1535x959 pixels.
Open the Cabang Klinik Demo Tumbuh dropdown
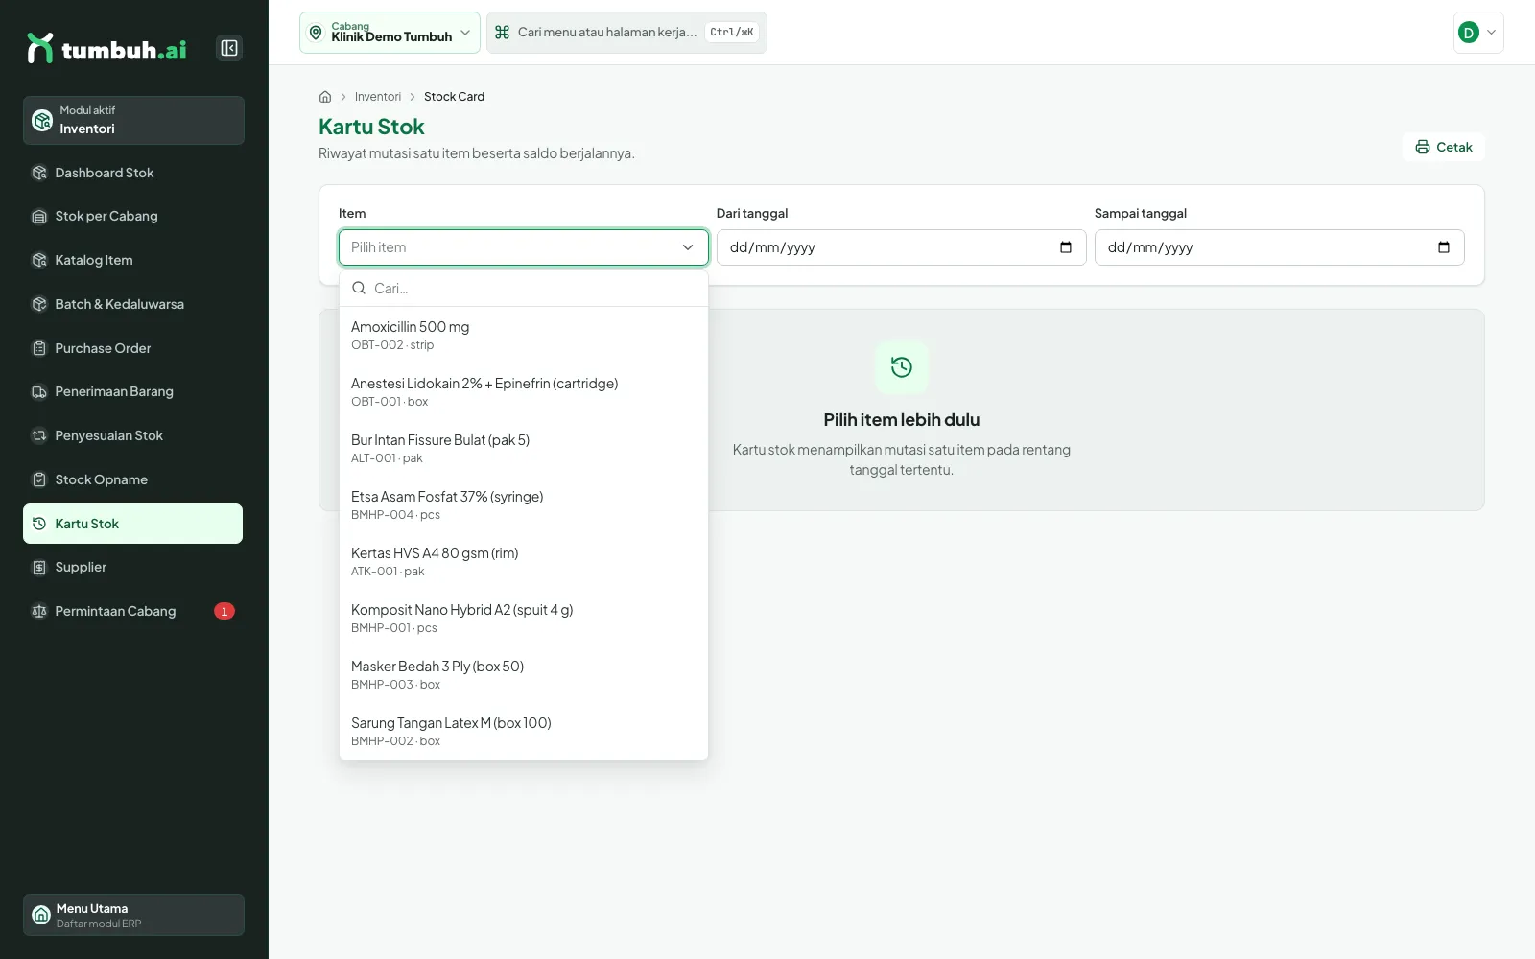point(390,33)
